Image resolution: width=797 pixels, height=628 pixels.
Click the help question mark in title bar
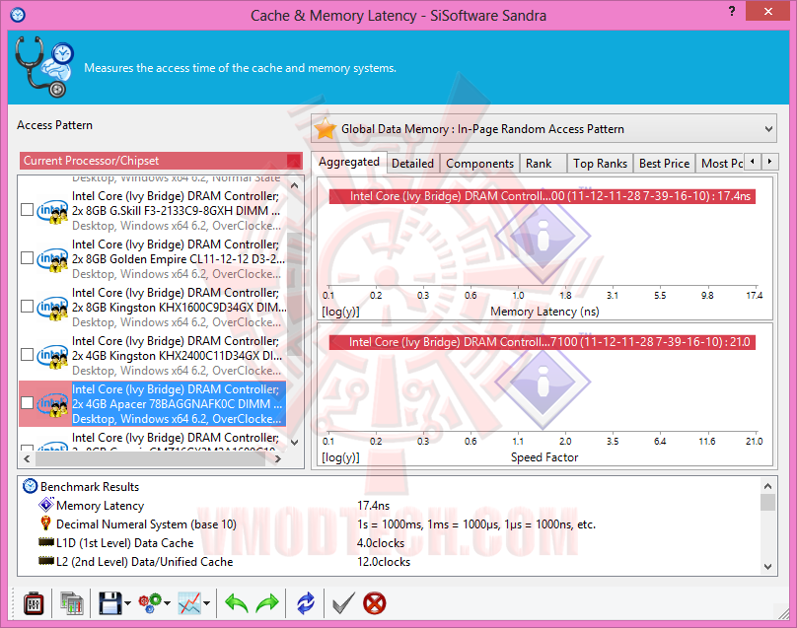(732, 11)
